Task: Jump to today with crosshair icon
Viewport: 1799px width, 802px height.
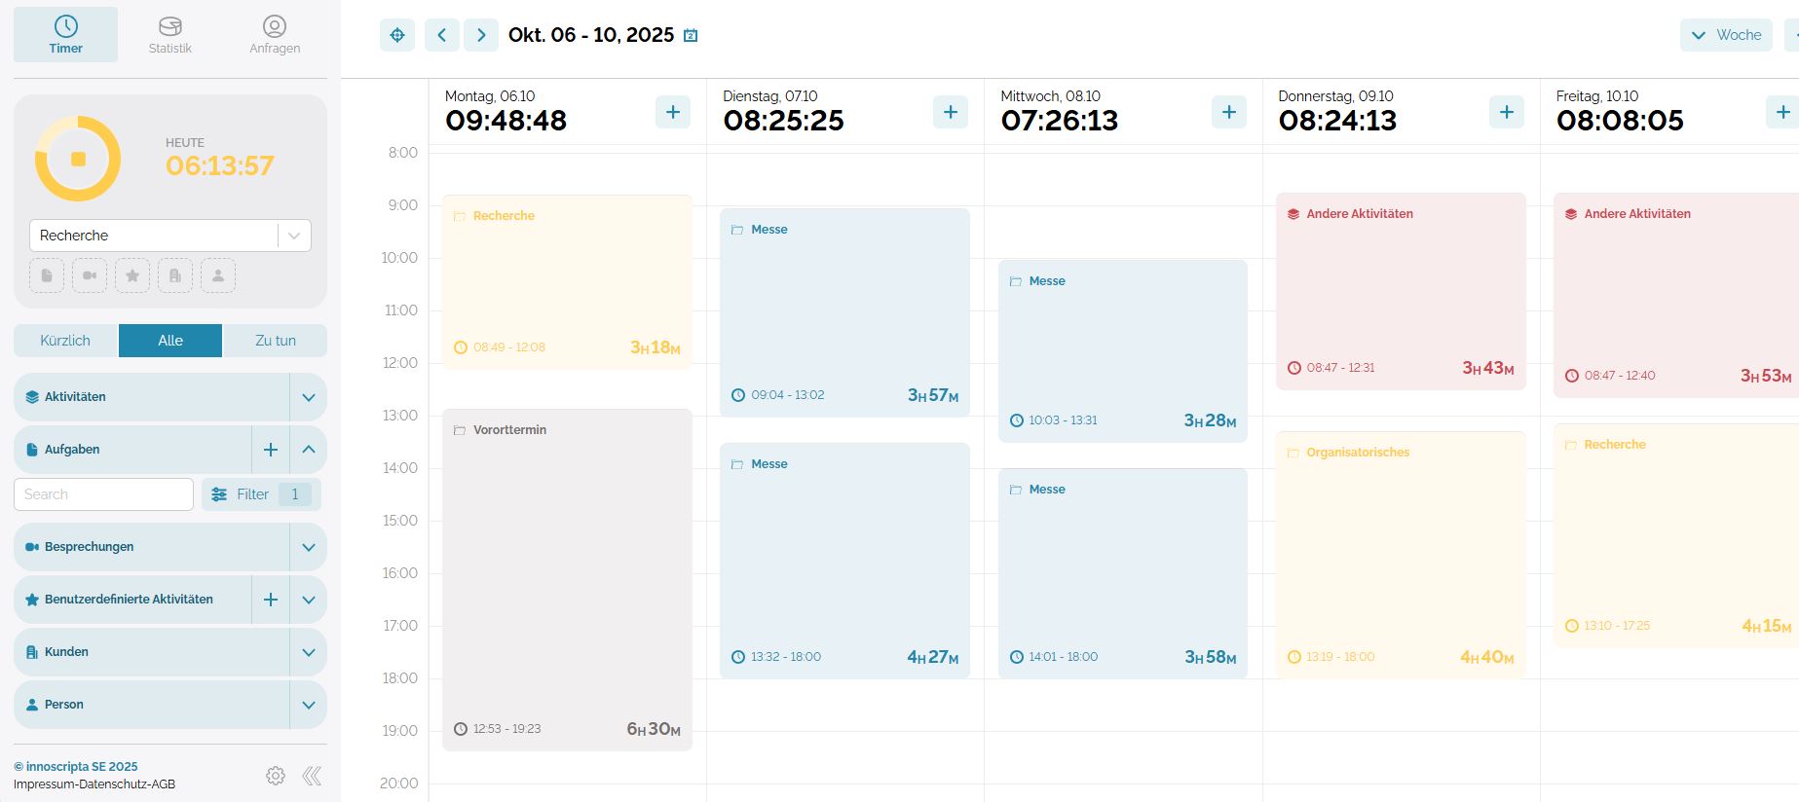Action: [397, 35]
